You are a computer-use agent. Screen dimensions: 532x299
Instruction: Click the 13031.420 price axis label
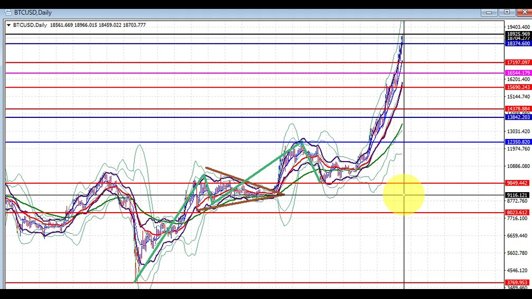(x=518, y=132)
